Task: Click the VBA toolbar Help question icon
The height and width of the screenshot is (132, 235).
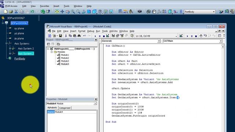Action: (x=132, y=36)
